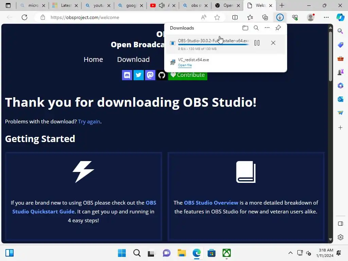
Task: Open the Discord icon link
Action: click(127, 75)
